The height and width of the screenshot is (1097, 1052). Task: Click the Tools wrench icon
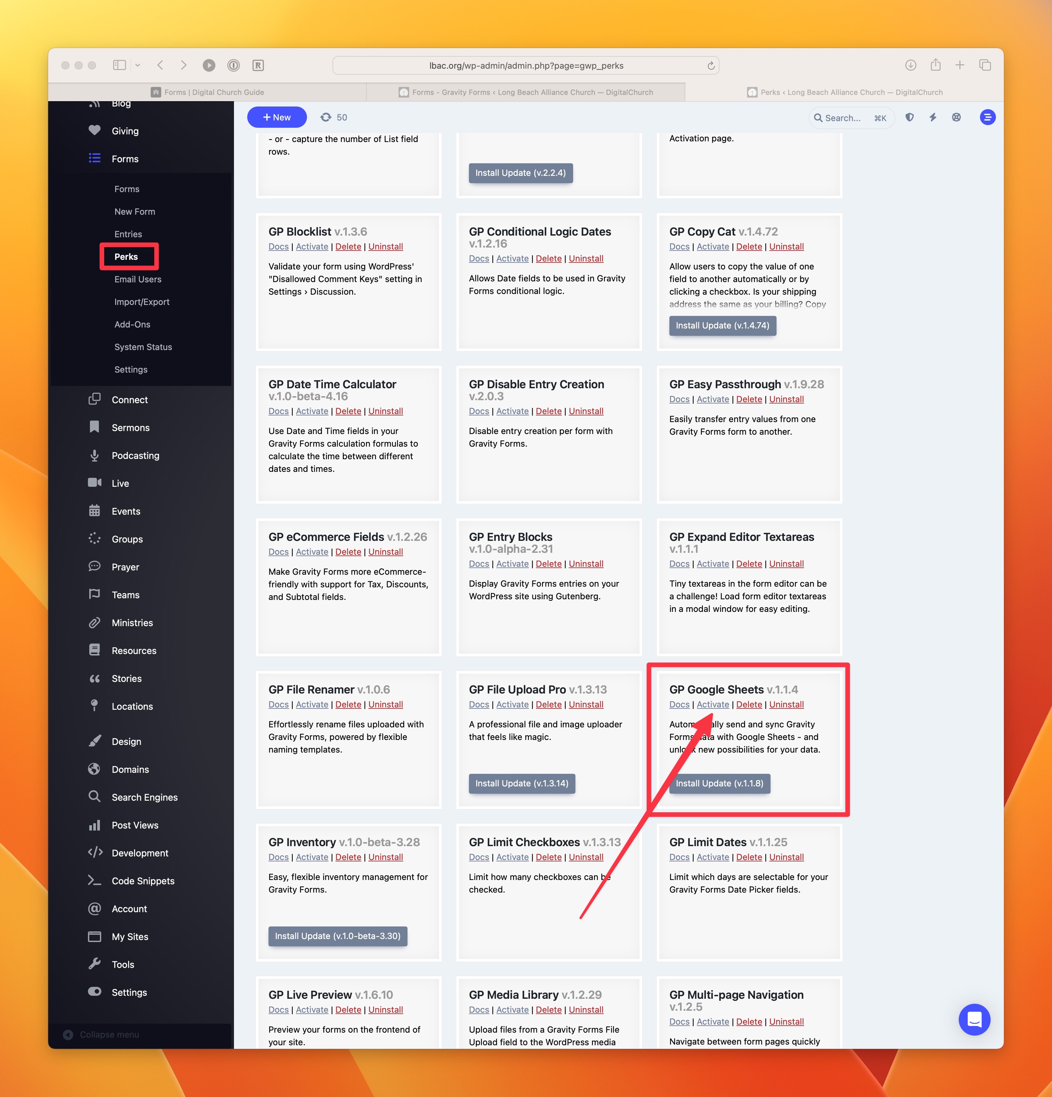point(95,964)
